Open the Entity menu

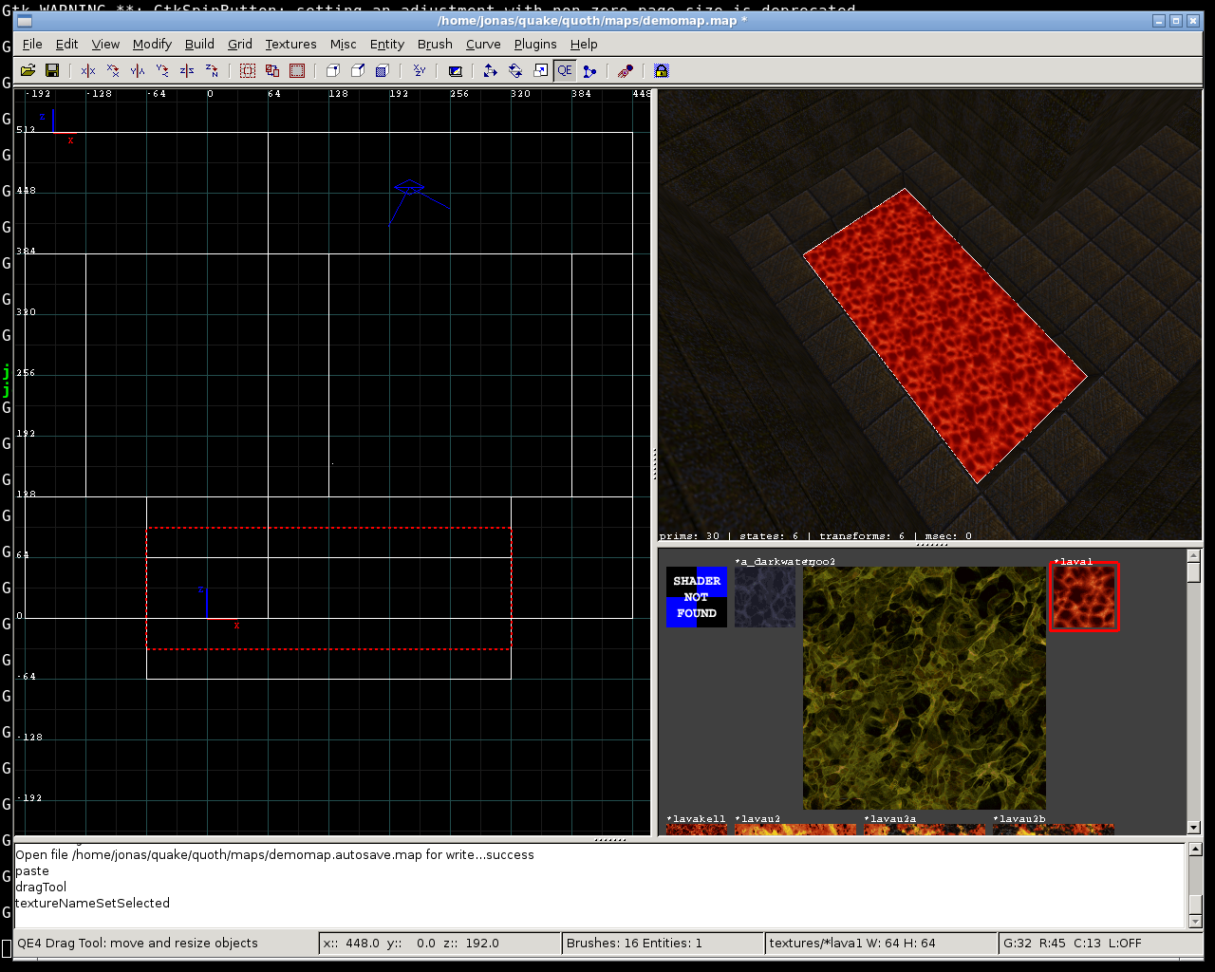387,44
